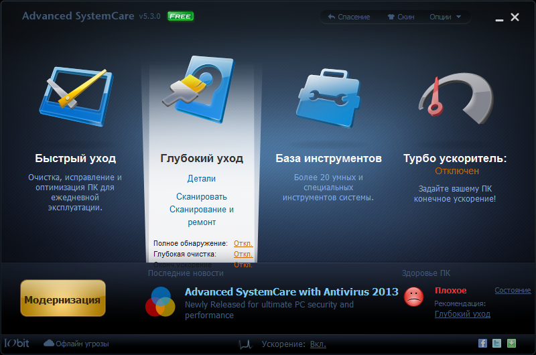Open Advanced SystemCare with Antivirus 2013 news
Image resolution: width=536 pixels, height=355 pixels.
coord(291,292)
